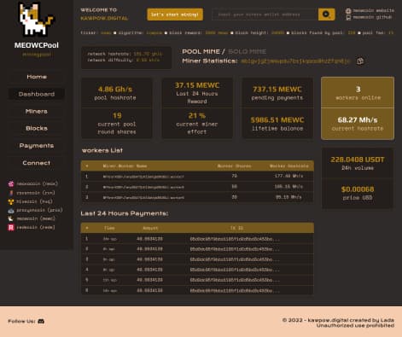Click the Let's start mining button
This screenshot has height=337, width=402.
point(175,15)
